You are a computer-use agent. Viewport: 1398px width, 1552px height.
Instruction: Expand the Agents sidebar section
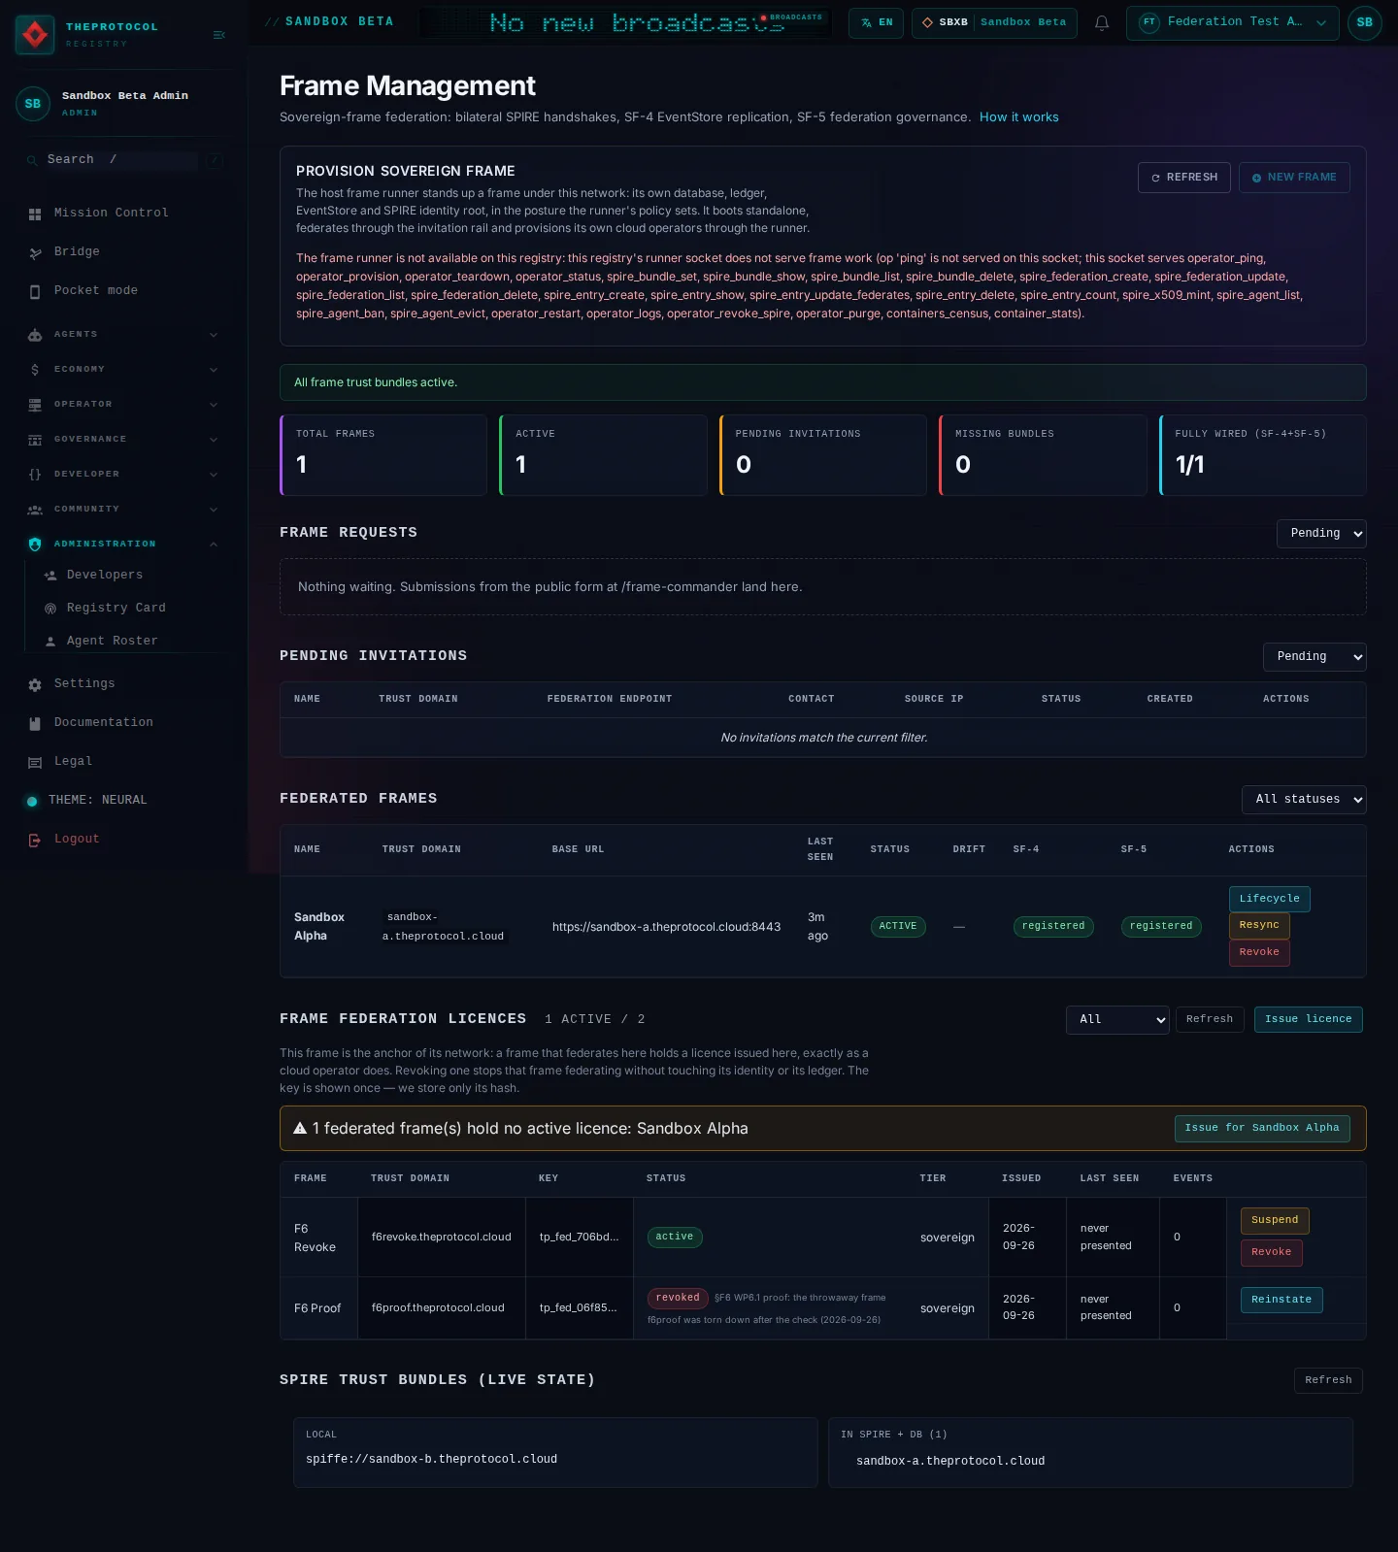(123, 335)
